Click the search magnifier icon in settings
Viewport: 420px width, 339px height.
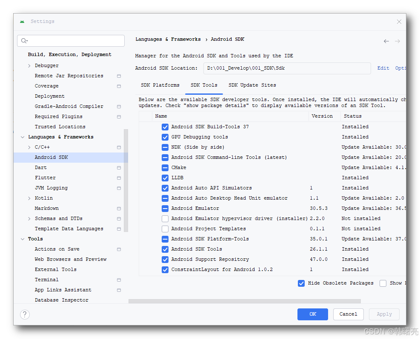point(24,41)
